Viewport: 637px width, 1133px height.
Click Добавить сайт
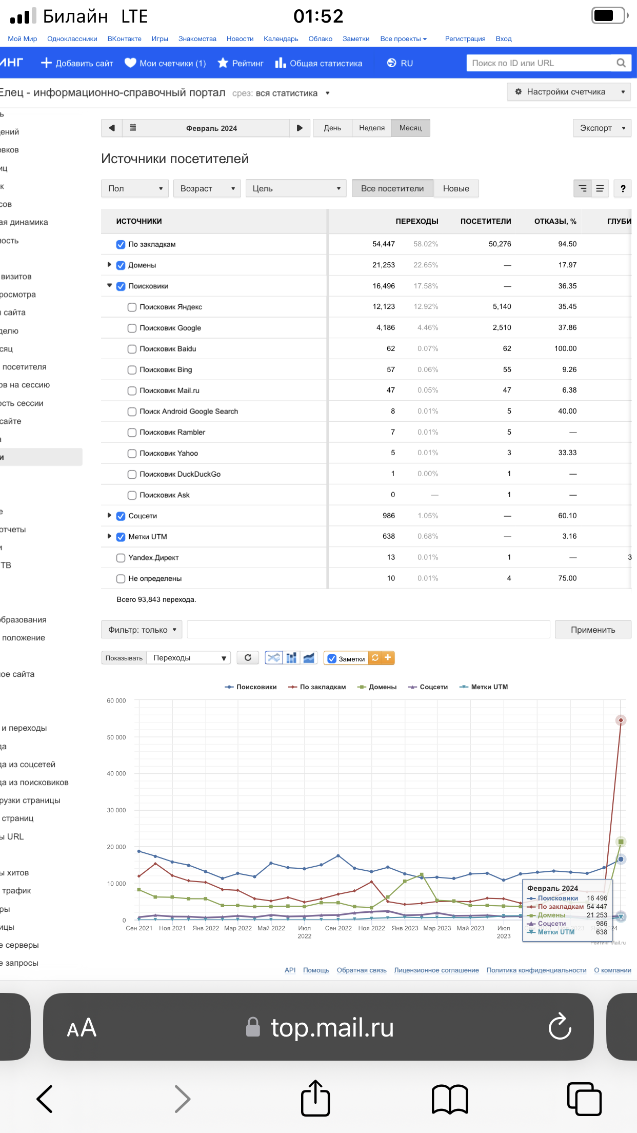click(77, 63)
